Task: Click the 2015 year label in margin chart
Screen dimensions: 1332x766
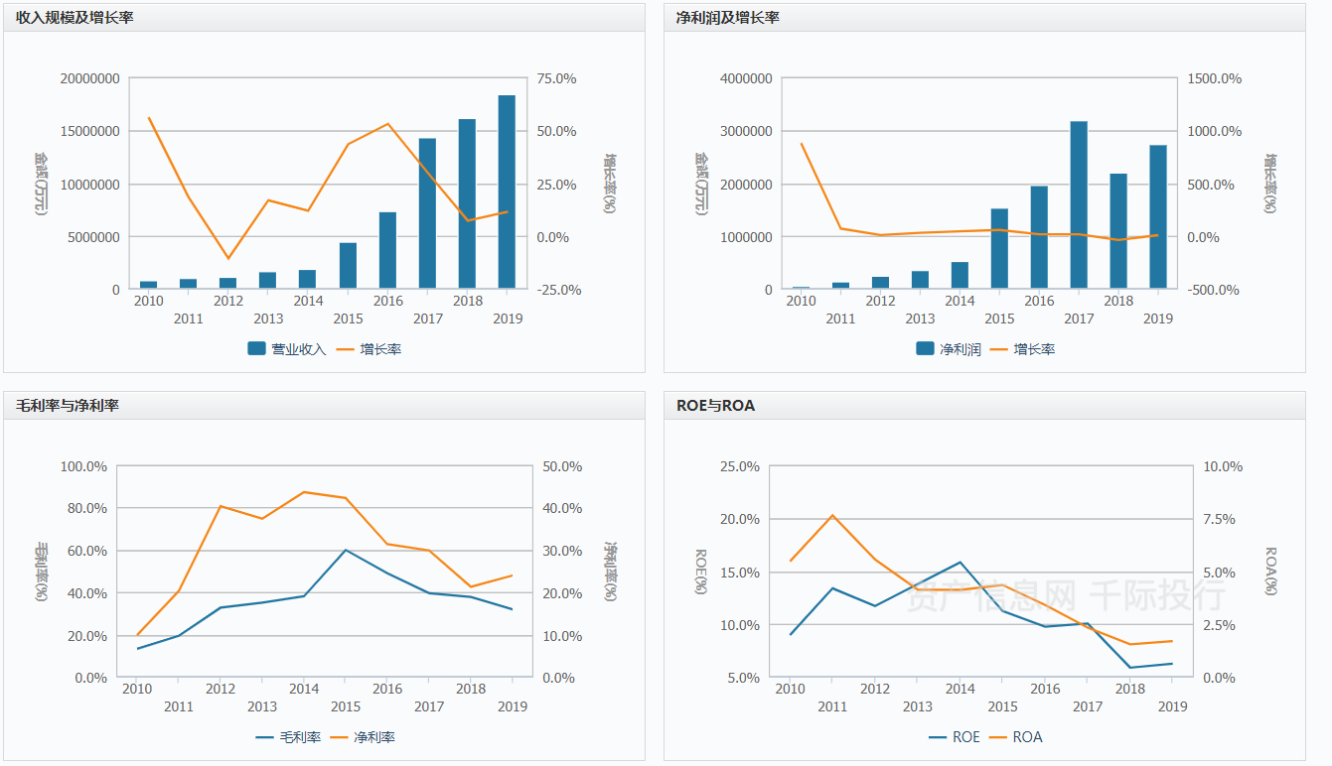Action: 346,706
